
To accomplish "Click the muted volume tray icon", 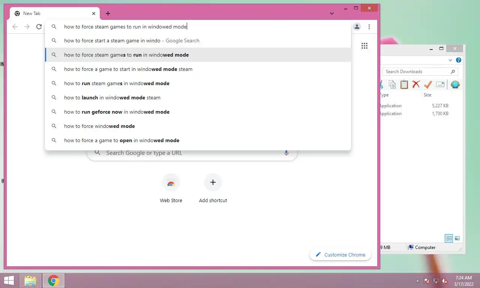I will (x=445, y=281).
